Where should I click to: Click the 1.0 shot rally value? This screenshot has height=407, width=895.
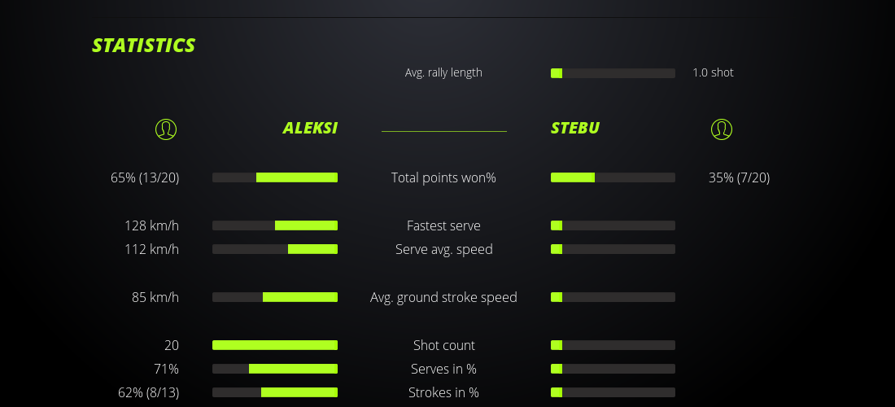click(713, 72)
